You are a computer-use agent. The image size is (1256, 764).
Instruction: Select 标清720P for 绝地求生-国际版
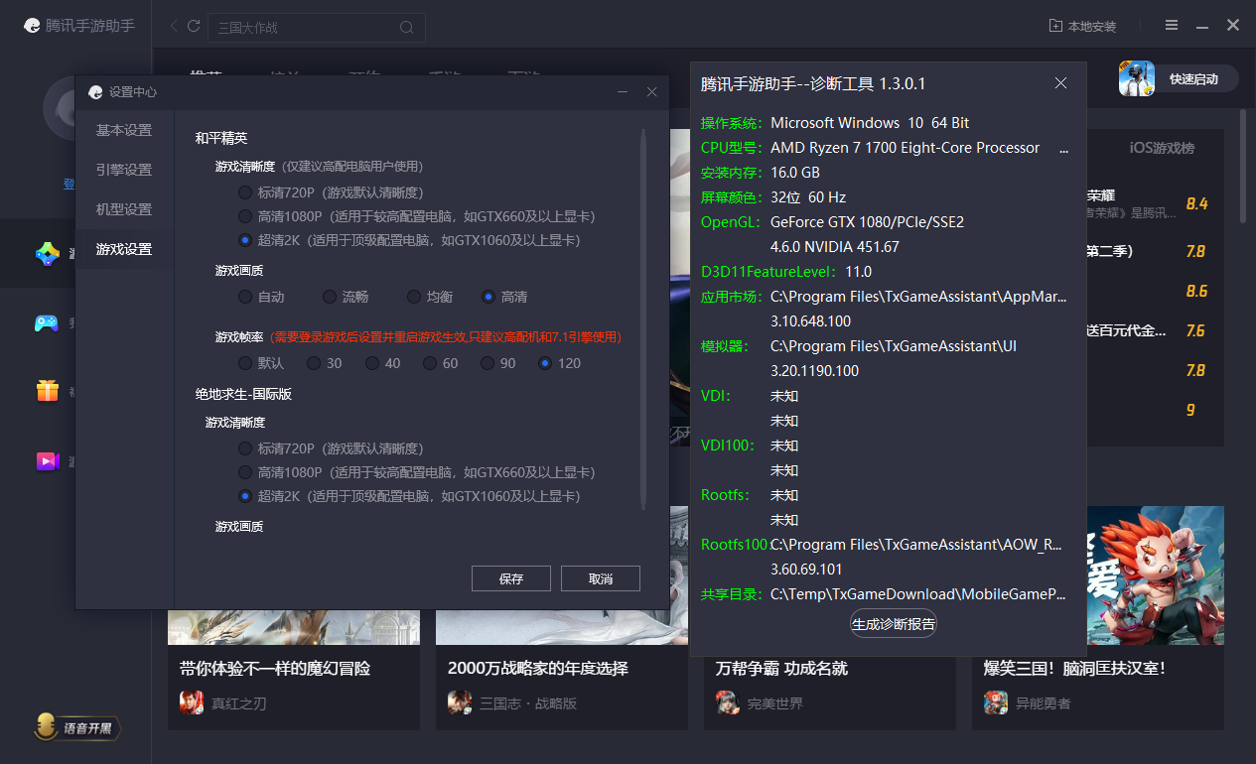[x=245, y=448]
